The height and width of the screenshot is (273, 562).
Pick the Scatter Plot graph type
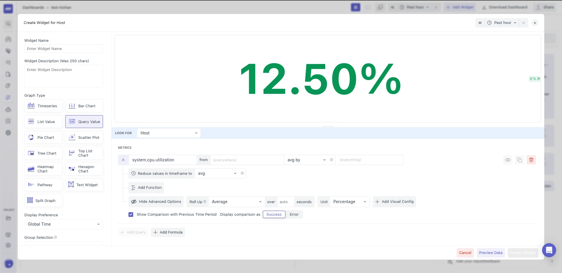84,137
